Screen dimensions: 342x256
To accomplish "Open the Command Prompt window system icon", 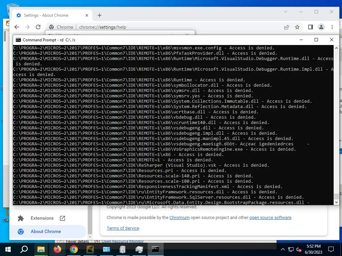I will tap(18, 40).
